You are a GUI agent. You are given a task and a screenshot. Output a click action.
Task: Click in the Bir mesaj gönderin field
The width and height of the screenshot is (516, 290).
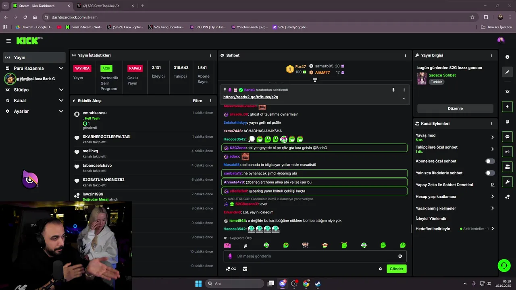click(315, 256)
